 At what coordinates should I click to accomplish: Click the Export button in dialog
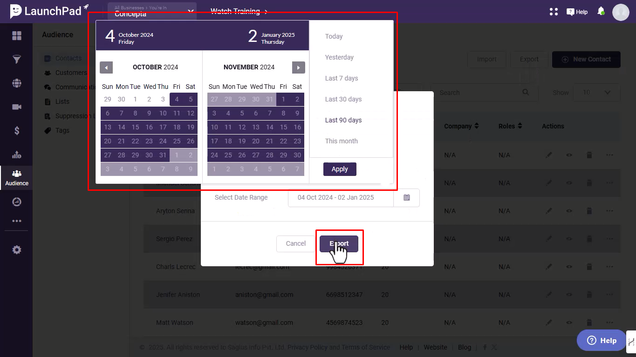(339, 243)
